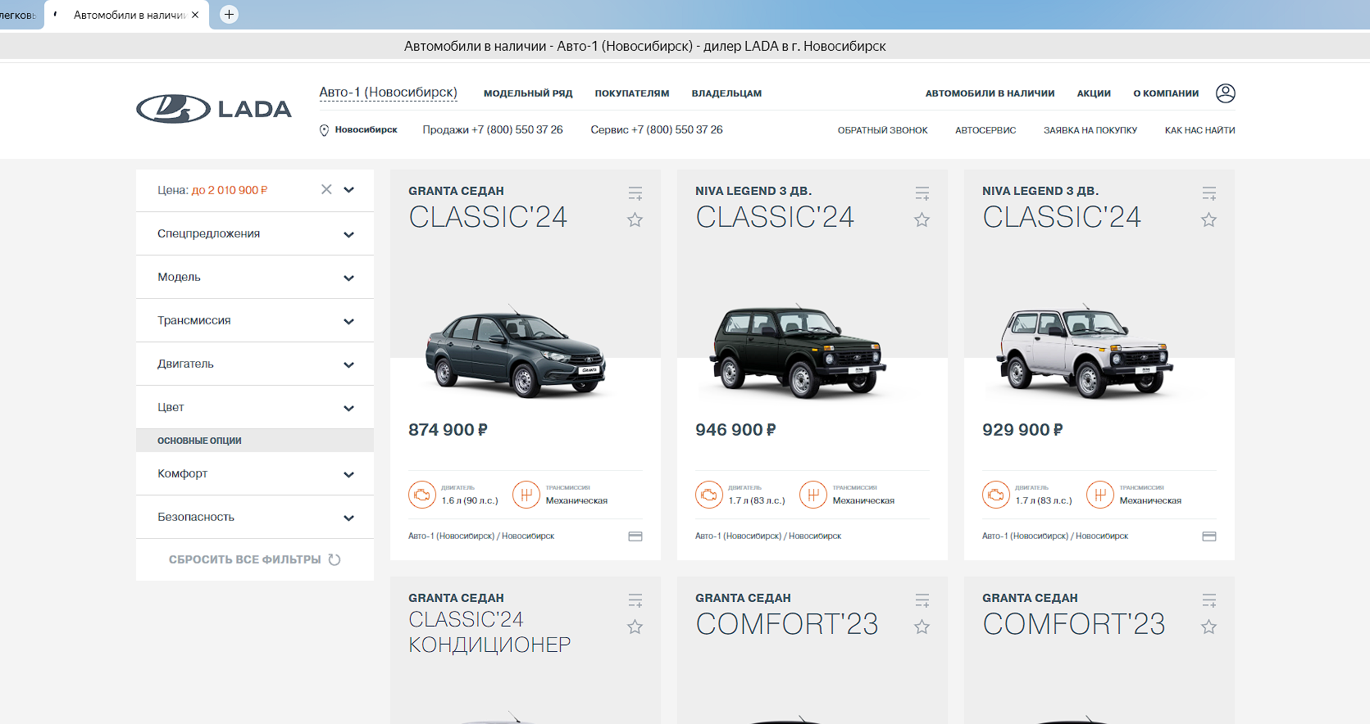This screenshot has height=724, width=1370.
Task: Click the gearbox icon on 946 900 ₽ Niva card
Action: point(813,495)
